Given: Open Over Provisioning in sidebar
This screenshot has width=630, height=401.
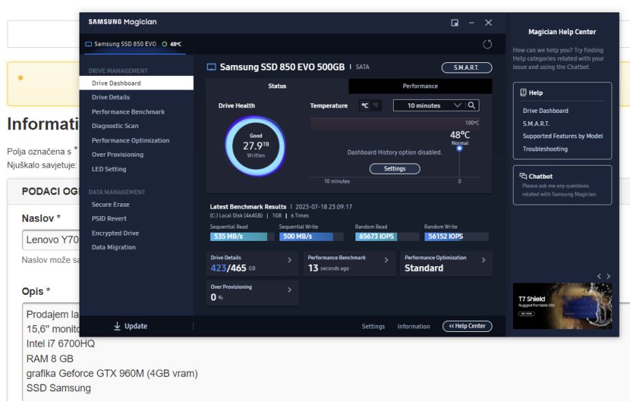Looking at the screenshot, I should click(x=117, y=155).
